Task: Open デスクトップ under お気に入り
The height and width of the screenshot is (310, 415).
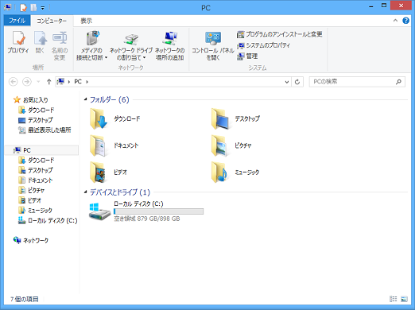Action: [x=36, y=120]
